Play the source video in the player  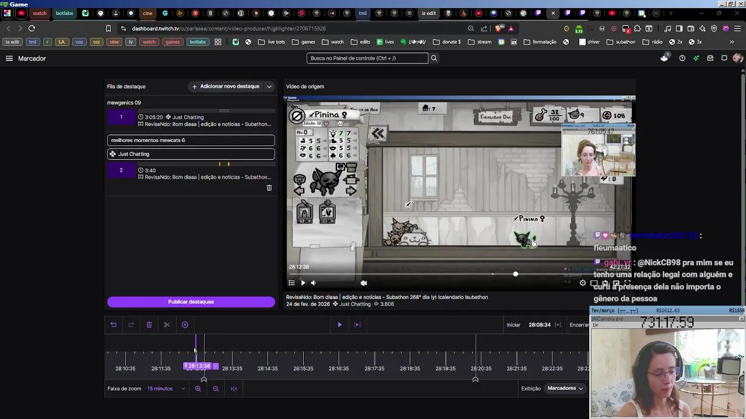tap(302, 283)
